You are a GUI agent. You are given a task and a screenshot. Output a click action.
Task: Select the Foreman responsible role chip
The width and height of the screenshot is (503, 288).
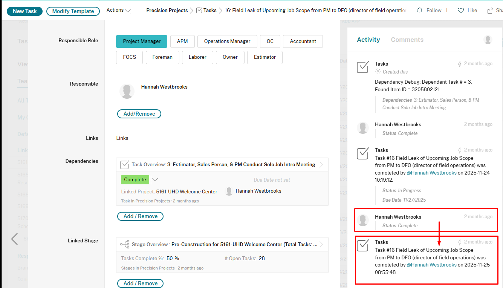tap(162, 57)
